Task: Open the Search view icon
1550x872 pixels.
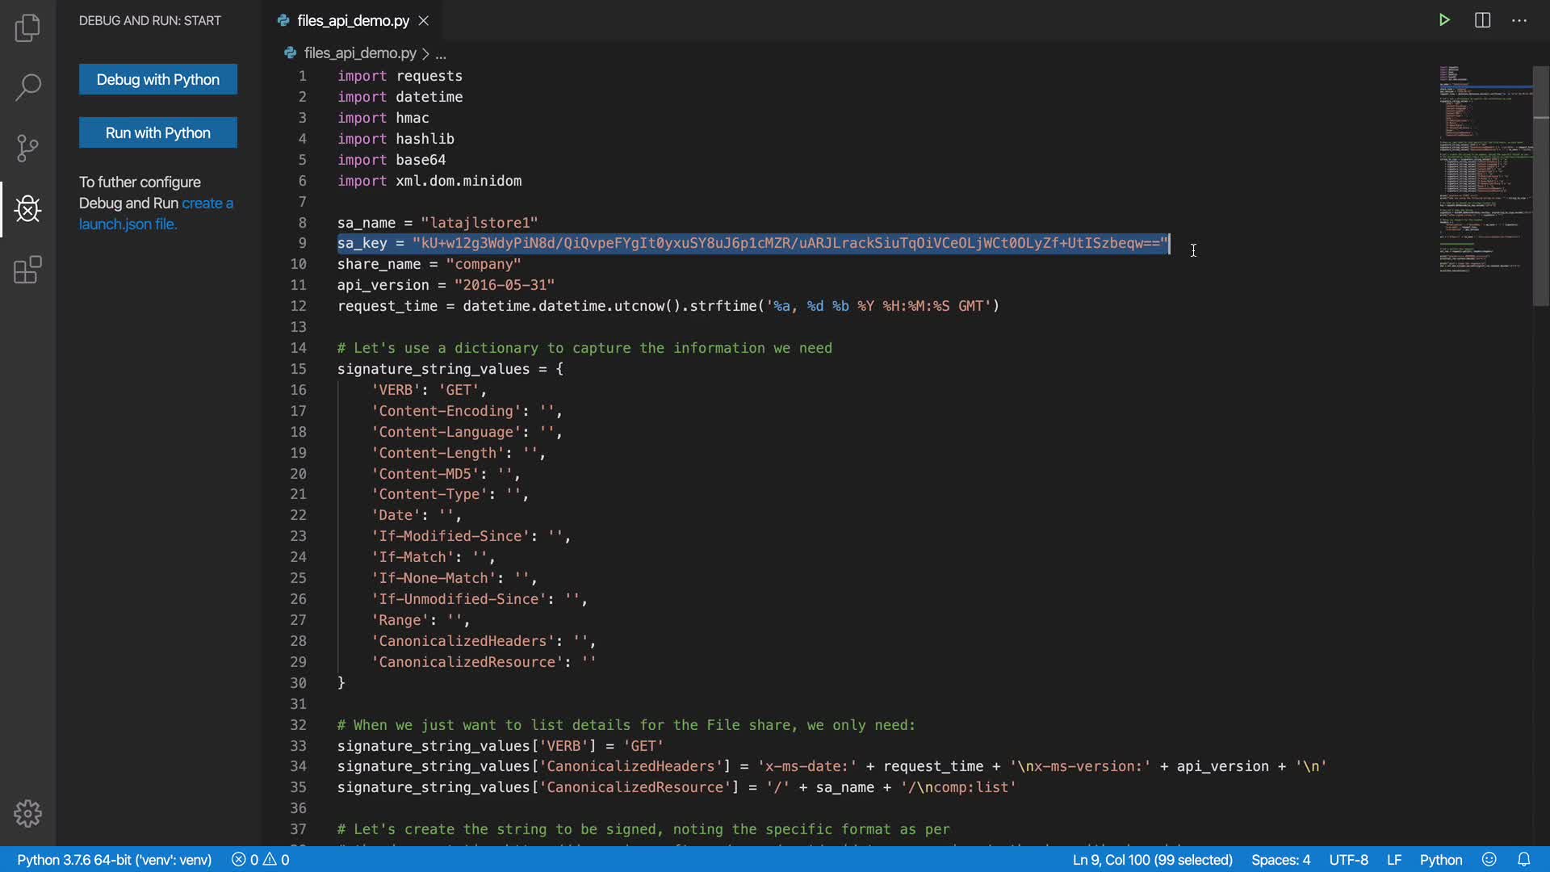Action: click(27, 87)
